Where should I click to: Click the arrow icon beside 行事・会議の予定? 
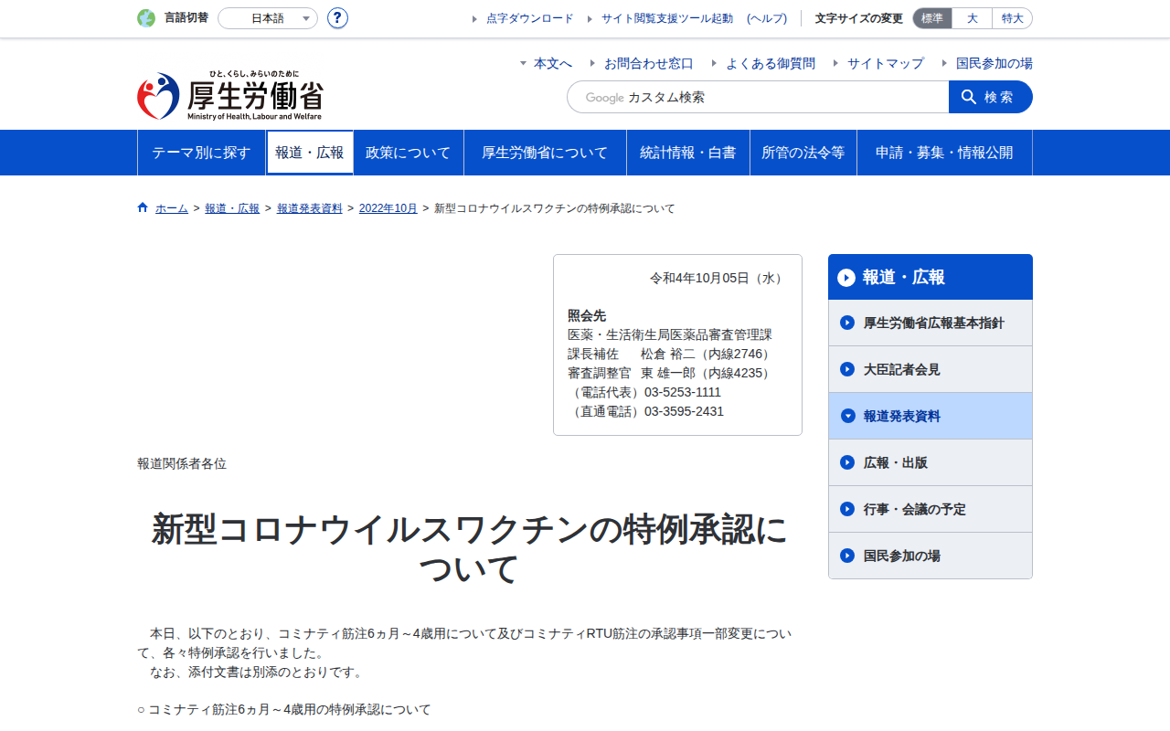point(847,509)
